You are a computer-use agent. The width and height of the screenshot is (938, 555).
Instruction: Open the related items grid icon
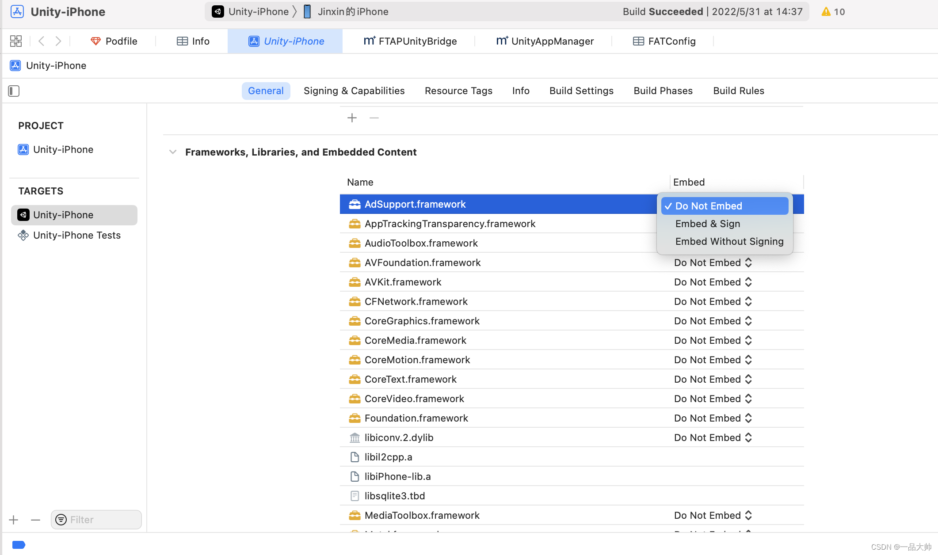click(16, 41)
